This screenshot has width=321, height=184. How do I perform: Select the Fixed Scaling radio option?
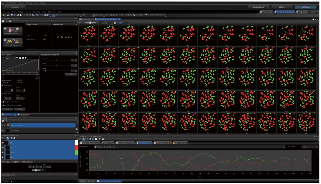(3, 85)
